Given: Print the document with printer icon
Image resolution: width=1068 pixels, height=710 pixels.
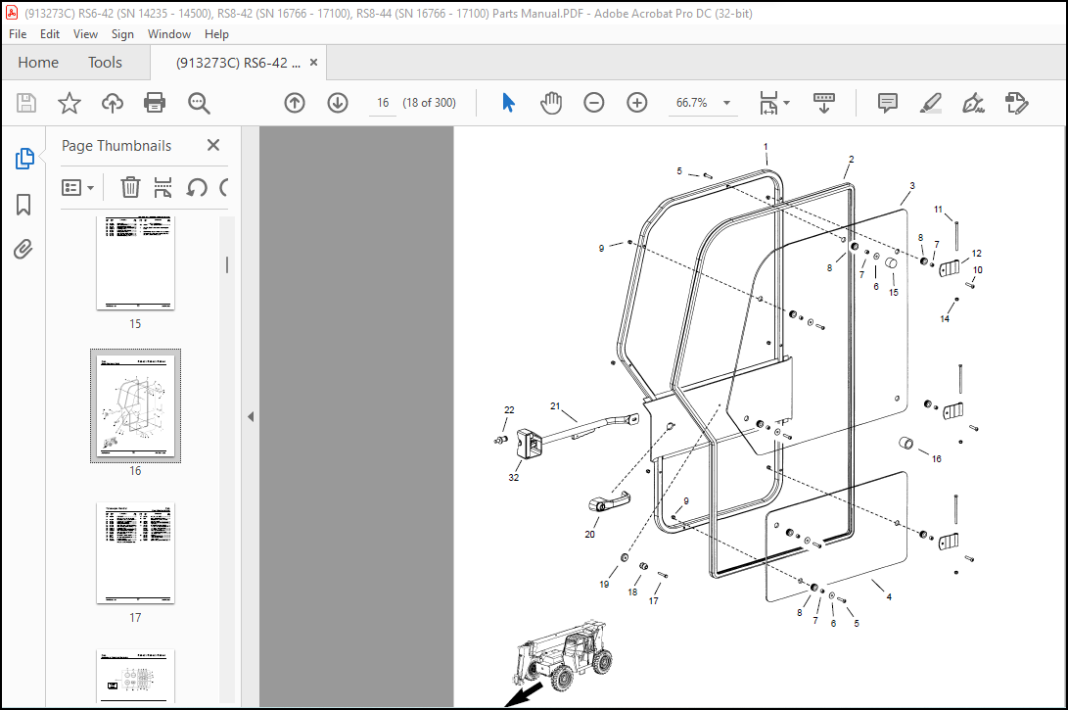Looking at the screenshot, I should 156,103.
